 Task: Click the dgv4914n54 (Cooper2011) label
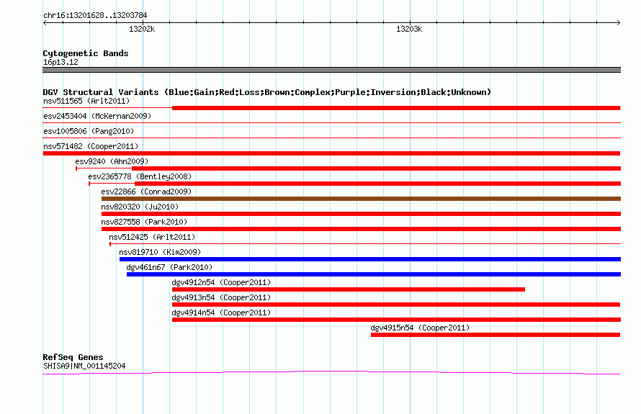(221, 312)
